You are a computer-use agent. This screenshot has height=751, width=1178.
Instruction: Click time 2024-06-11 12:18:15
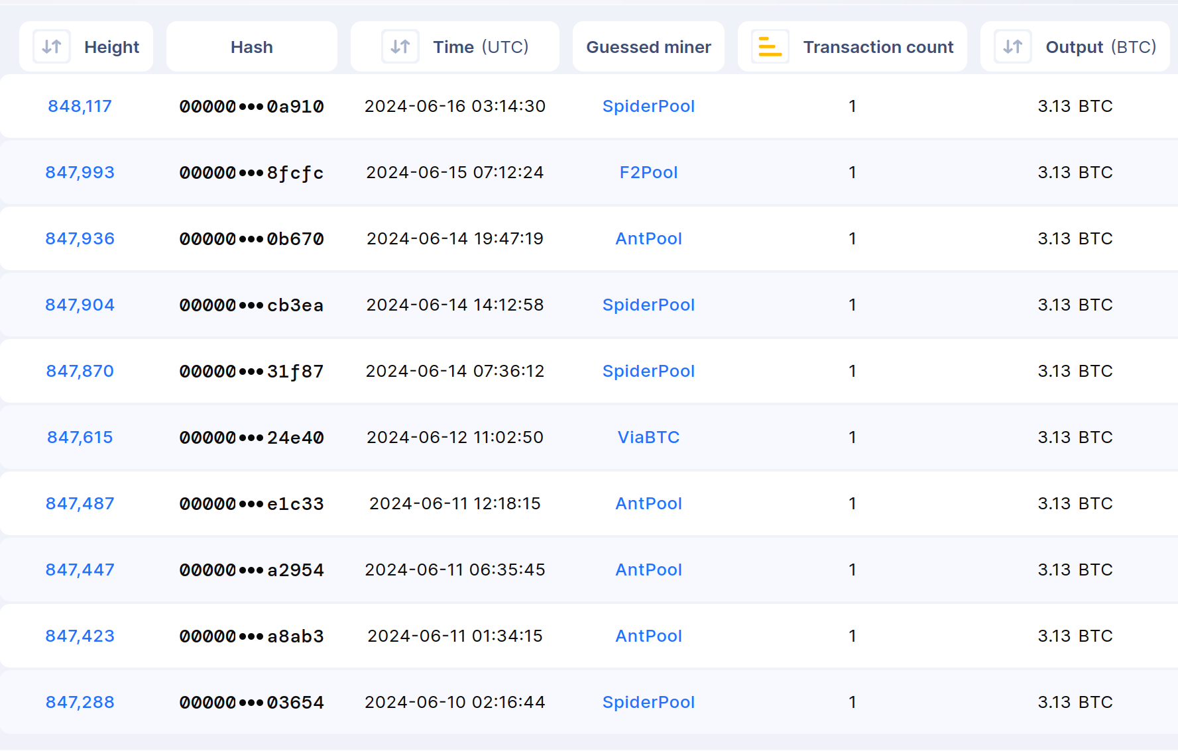(455, 503)
